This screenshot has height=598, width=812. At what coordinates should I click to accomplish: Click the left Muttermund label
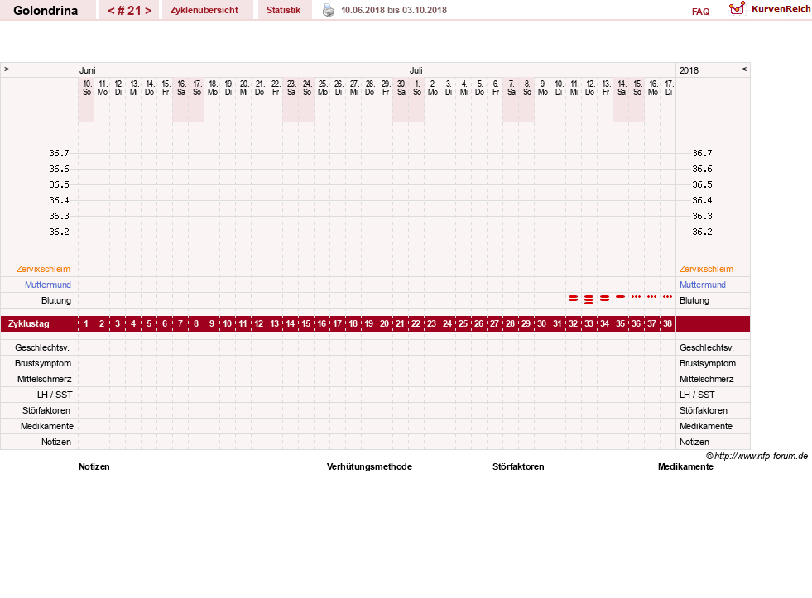[x=48, y=285]
